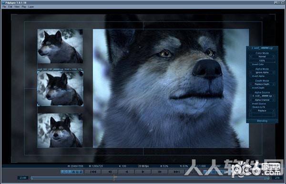This screenshot has height=184, width=286.
Task: Click the timeline playhead marker
Action: coord(114,178)
